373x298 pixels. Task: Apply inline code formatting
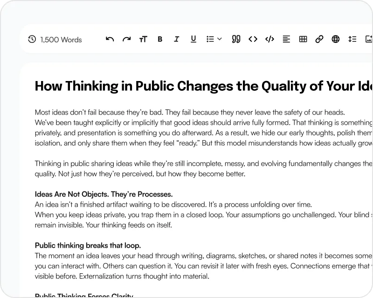253,39
